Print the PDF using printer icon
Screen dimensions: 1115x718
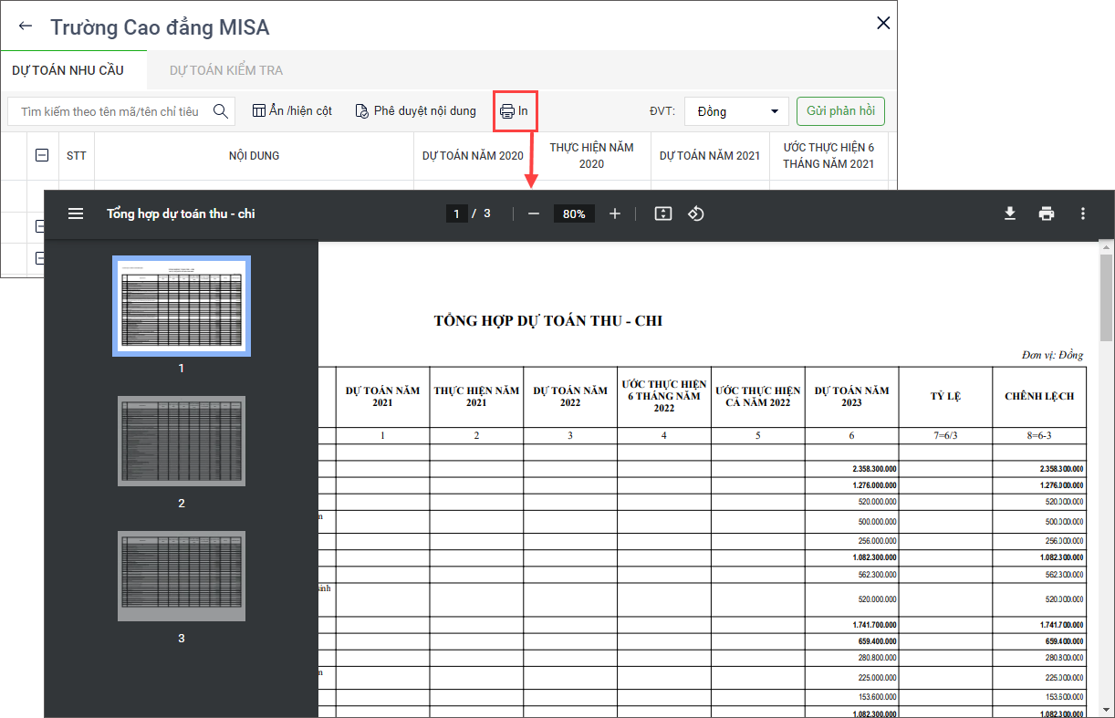coord(1047,213)
